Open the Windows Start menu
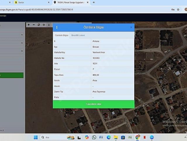Viewport: 187px width, 141px height. pyautogui.click(x=36, y=137)
